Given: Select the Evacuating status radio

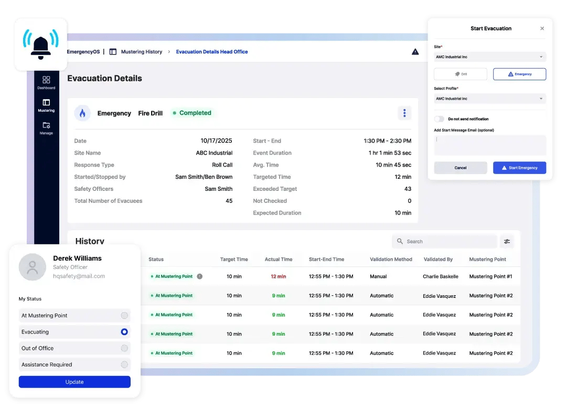Looking at the screenshot, I should tap(124, 331).
